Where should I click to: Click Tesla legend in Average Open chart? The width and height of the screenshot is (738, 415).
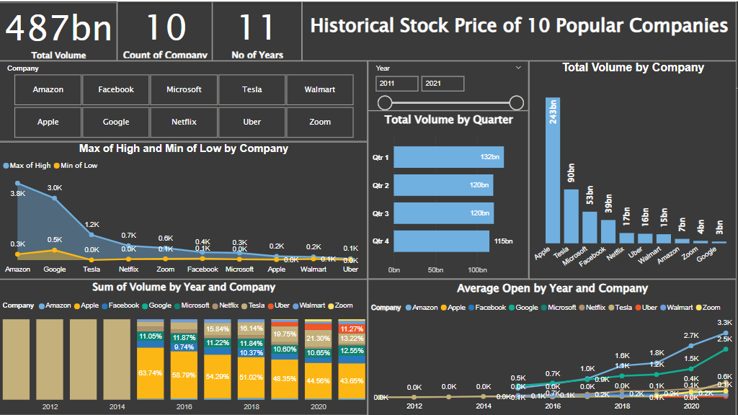tap(621, 307)
